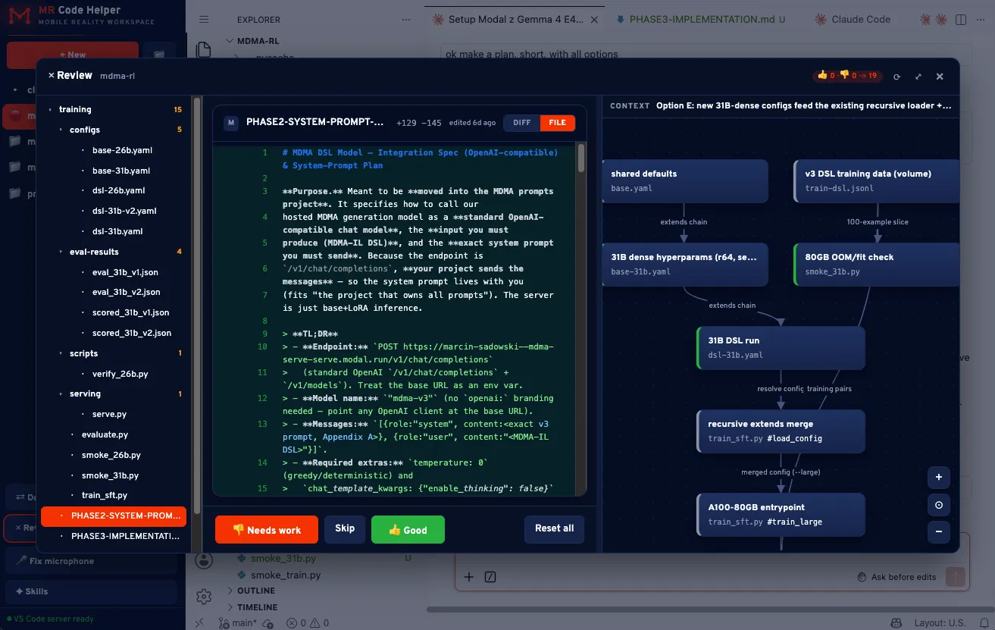Select train_sft.py in the review tree
The height and width of the screenshot is (630, 995).
tap(105, 495)
